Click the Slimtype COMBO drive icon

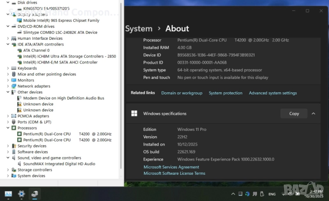click(x=19, y=32)
